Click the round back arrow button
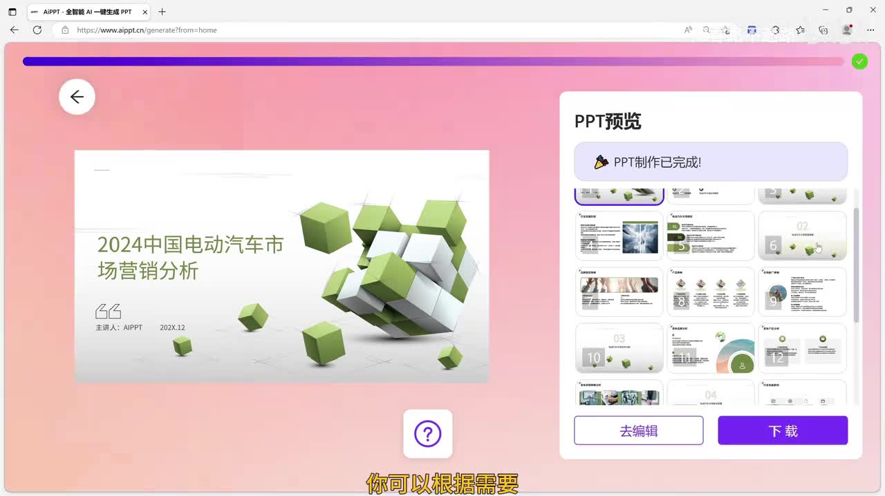 point(77,97)
